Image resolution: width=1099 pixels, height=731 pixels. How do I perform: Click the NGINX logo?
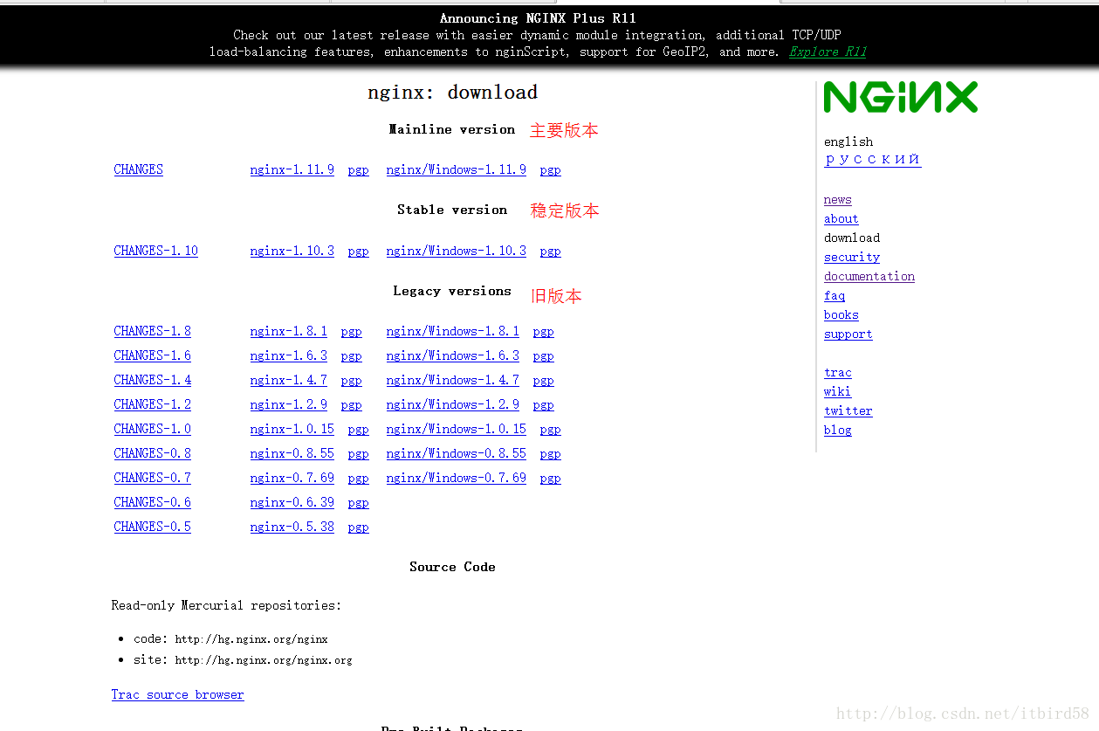coord(901,97)
